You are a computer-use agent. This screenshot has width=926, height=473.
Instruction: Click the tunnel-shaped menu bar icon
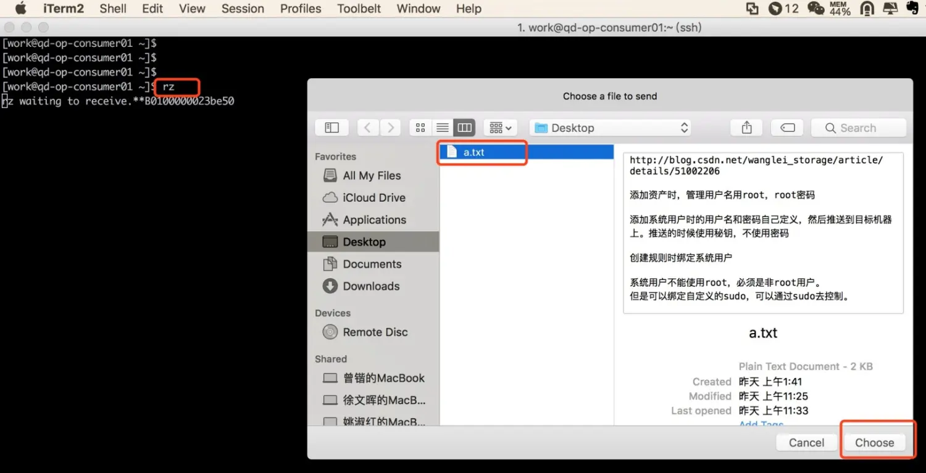point(867,9)
